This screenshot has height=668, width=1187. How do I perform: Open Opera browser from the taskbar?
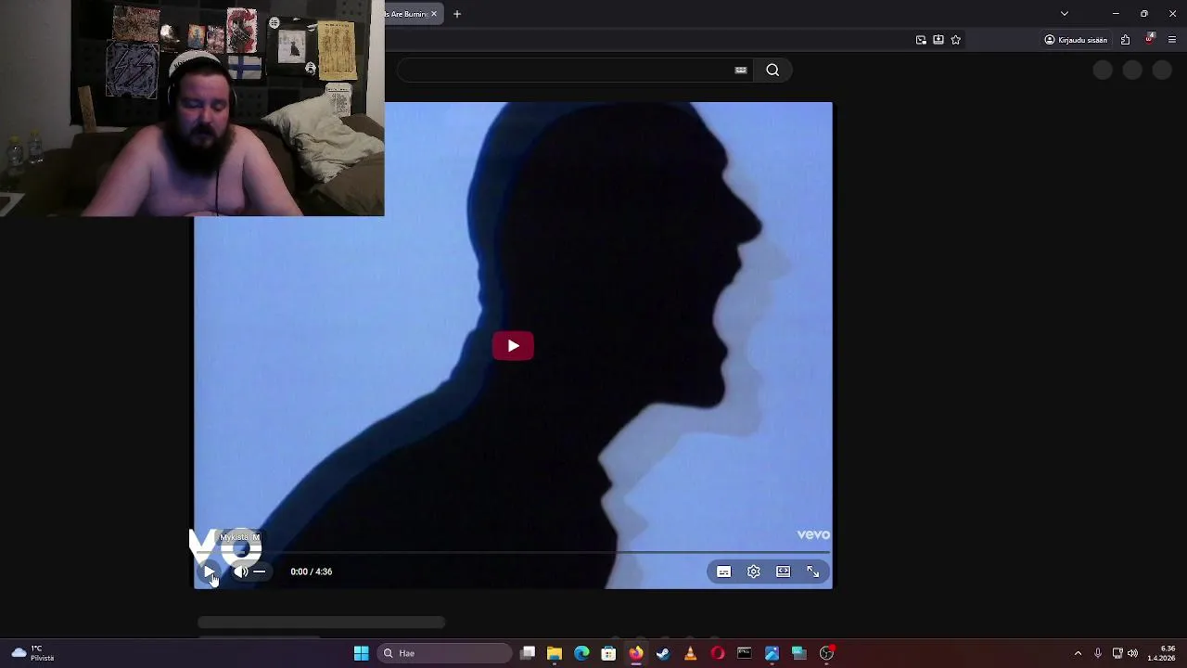[x=717, y=653]
